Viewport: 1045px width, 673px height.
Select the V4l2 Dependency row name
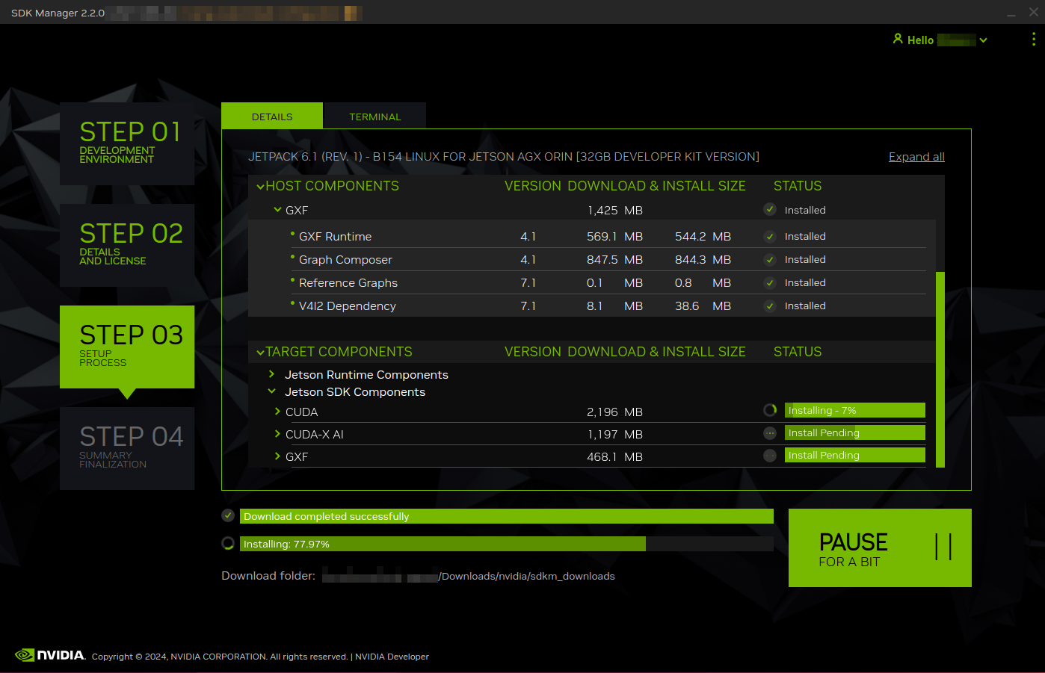(348, 306)
